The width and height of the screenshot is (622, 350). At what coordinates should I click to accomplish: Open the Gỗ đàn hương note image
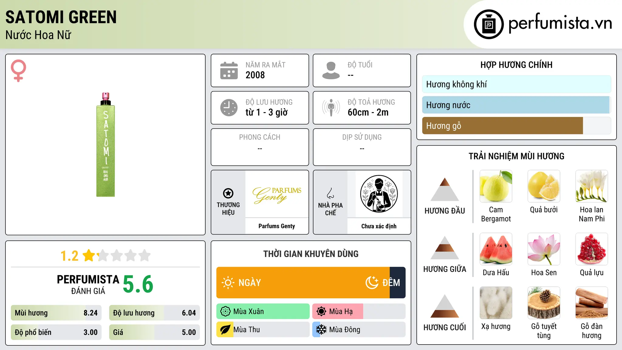pos(592,303)
